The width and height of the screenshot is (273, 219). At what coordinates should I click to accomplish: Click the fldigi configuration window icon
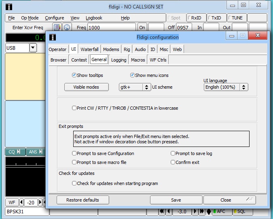coord(53,37)
